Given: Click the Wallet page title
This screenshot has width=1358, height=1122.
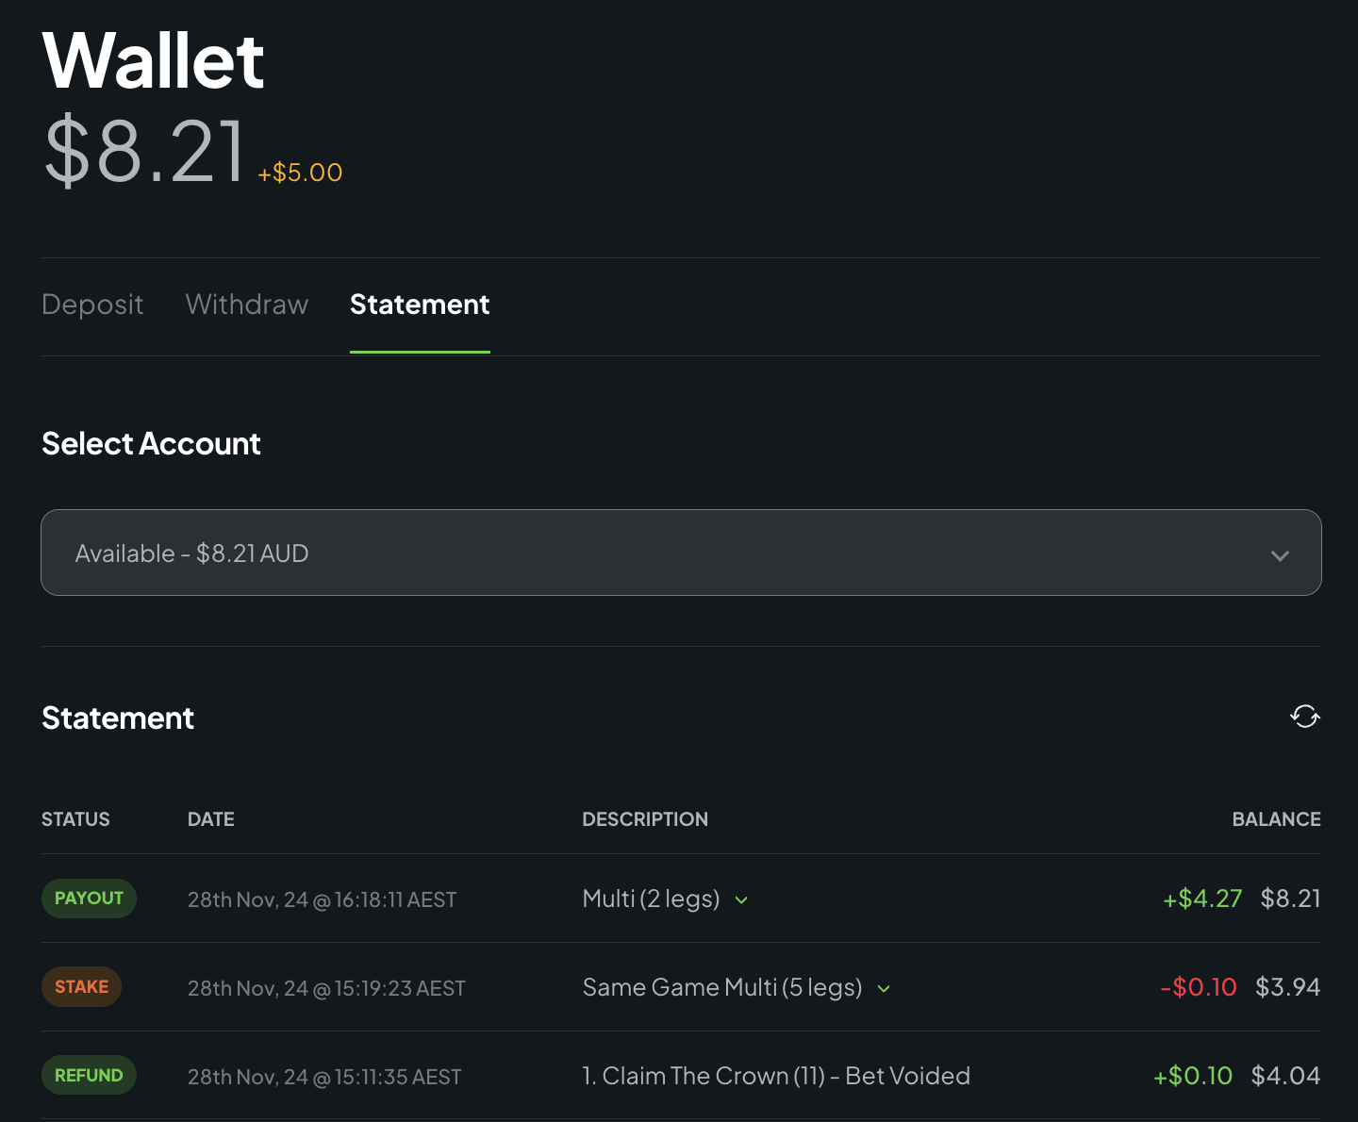Looking at the screenshot, I should (154, 60).
